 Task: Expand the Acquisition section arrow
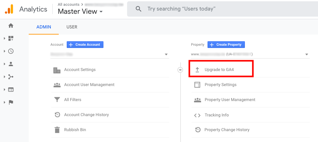coord(4,77)
